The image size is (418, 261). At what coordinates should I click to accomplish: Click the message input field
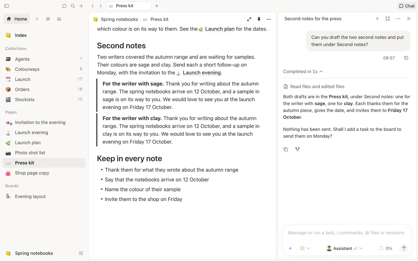tap(347, 233)
